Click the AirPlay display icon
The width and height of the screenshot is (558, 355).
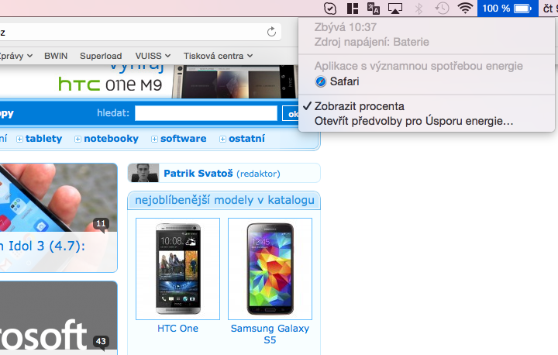coord(396,9)
